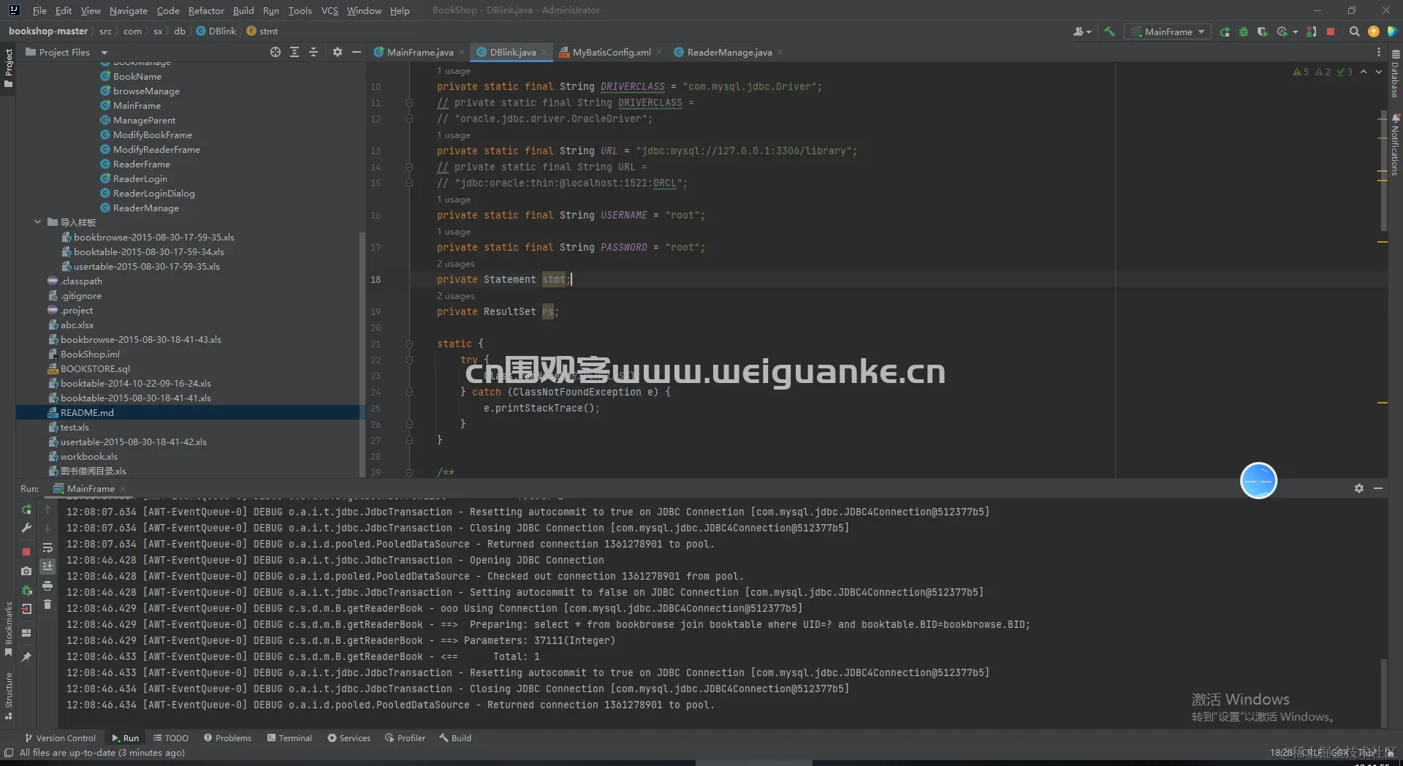Click the orange IDE update arrow icon
Viewport: 1403px width, 766px height.
coord(1374,31)
